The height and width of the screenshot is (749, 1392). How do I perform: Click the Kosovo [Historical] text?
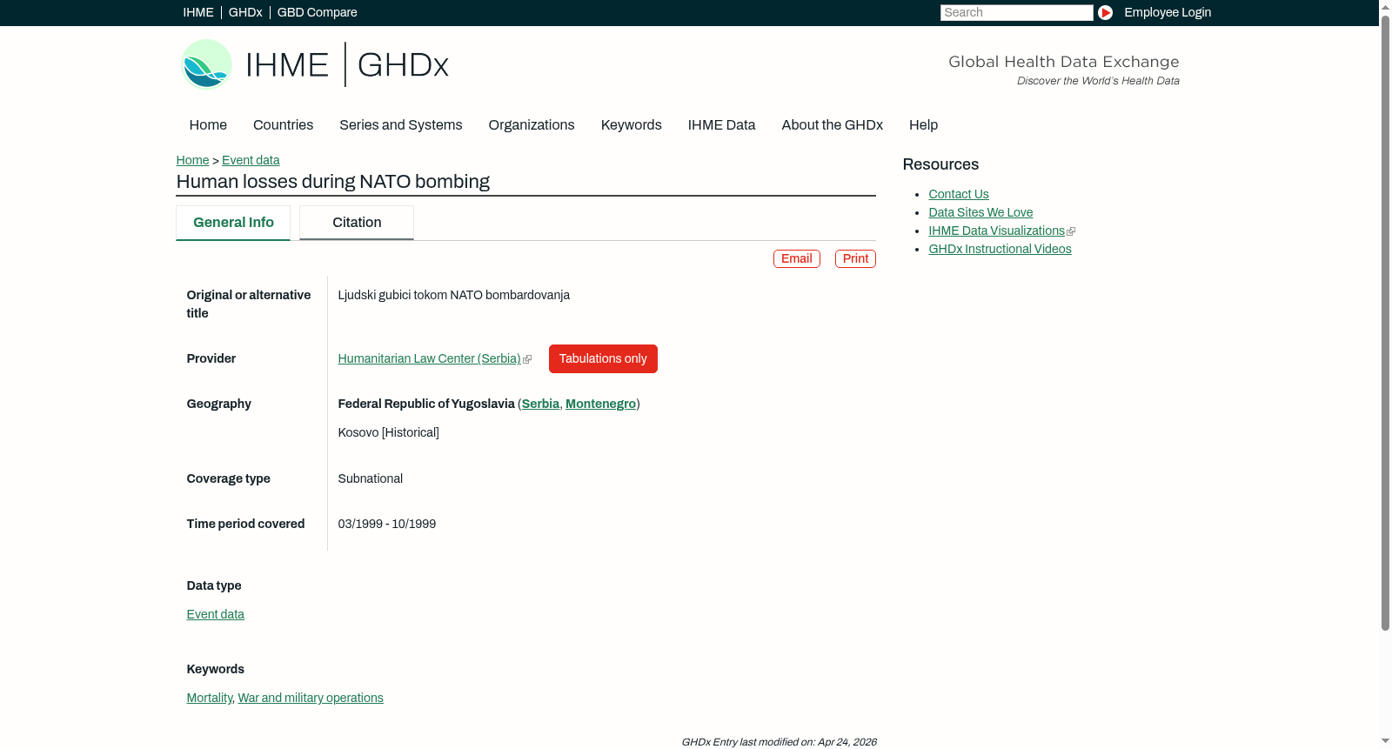click(389, 433)
